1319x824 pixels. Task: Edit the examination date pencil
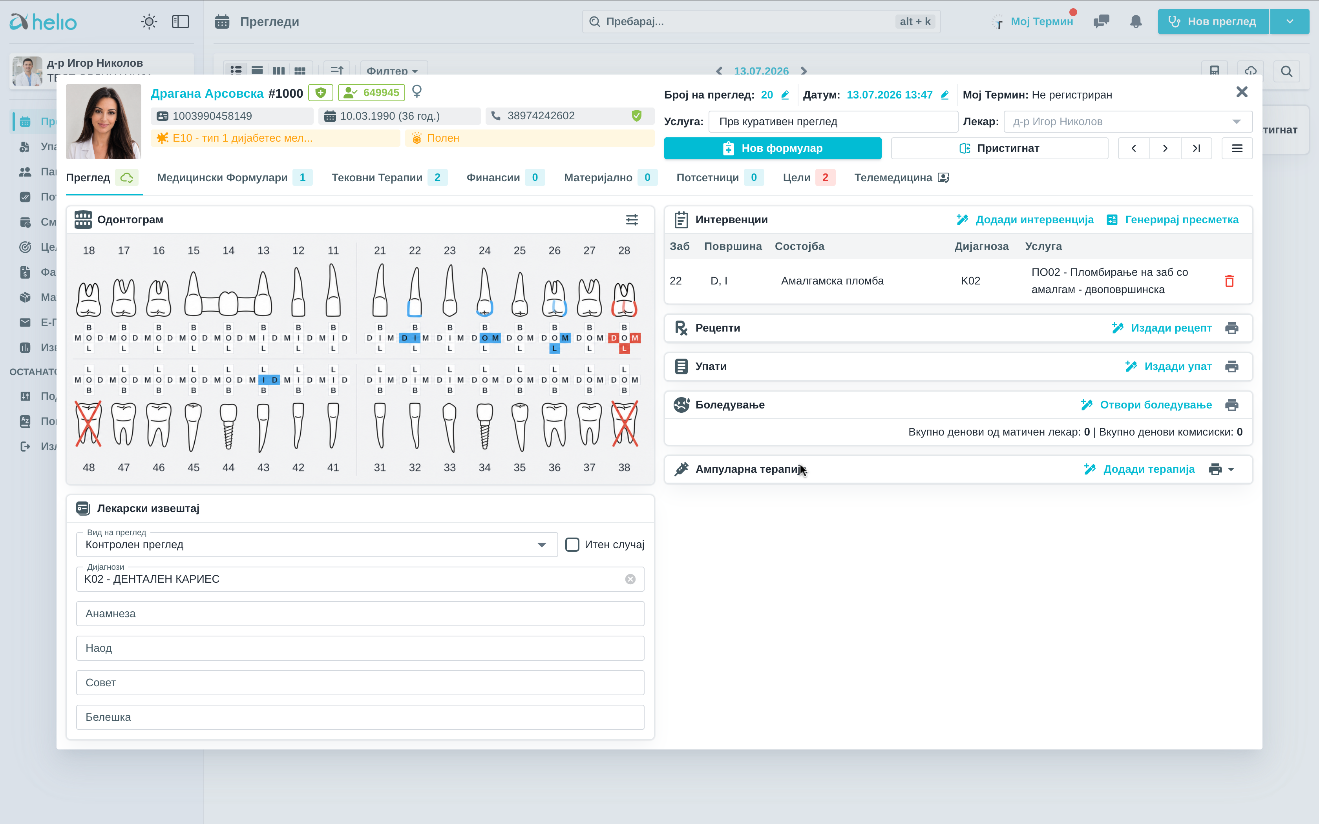click(x=944, y=95)
